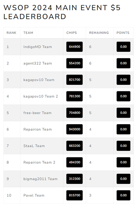
Task: Click the free-beer Team name
Action: point(37,113)
